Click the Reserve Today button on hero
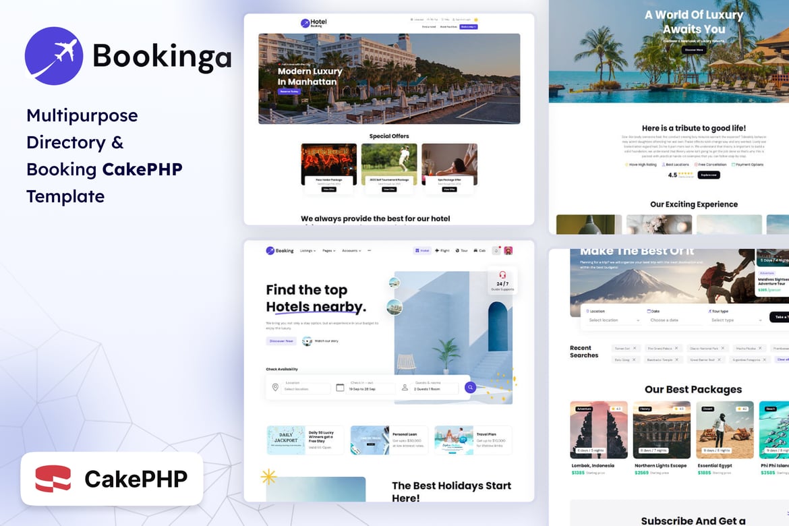The height and width of the screenshot is (526, 789). coord(289,92)
